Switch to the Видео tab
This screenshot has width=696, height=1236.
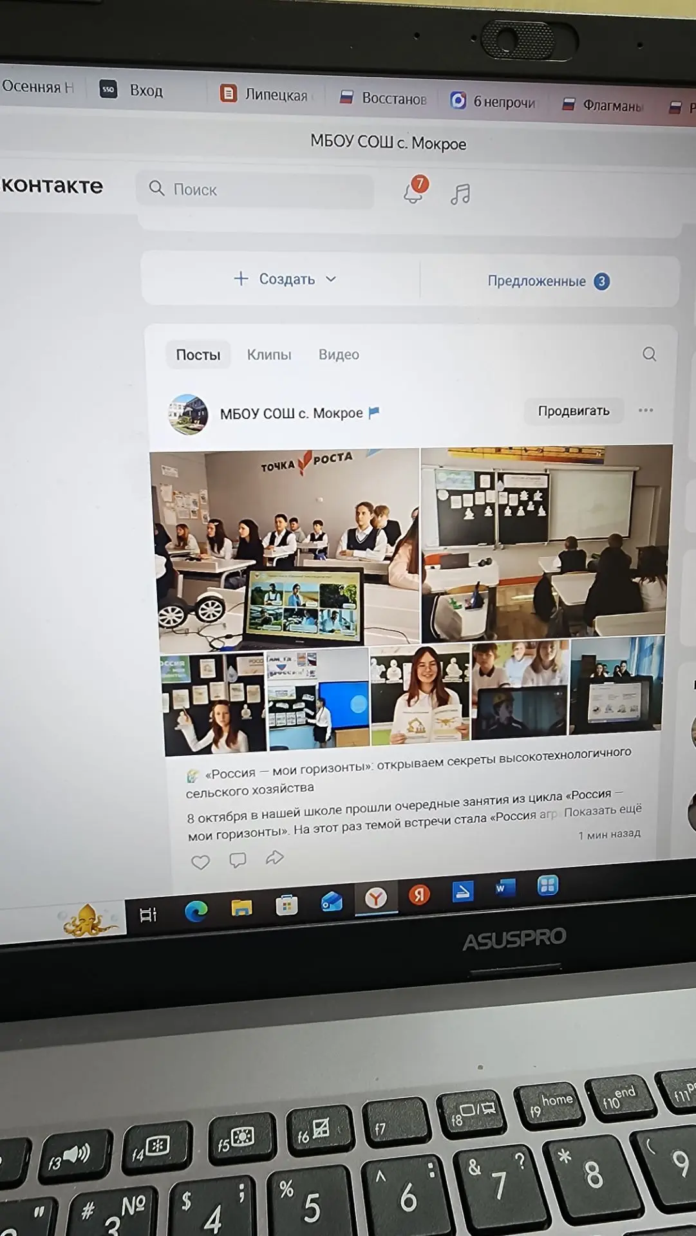coord(339,355)
